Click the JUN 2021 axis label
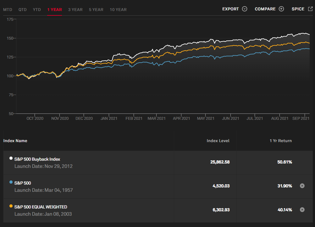Image resolution: width=315 pixels, height=227 pixels. point(230,119)
